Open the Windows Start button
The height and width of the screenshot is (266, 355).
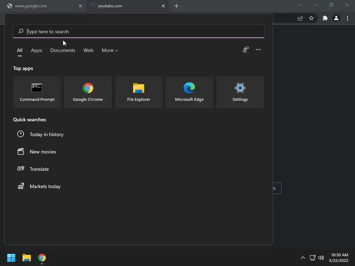click(11, 258)
